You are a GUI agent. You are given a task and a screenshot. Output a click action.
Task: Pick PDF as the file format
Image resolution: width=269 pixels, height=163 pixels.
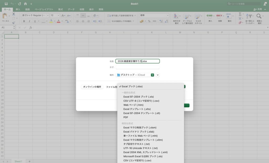[x=126, y=117]
